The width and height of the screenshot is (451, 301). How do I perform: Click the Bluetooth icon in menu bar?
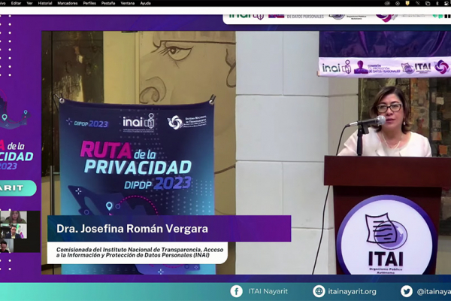437,3
